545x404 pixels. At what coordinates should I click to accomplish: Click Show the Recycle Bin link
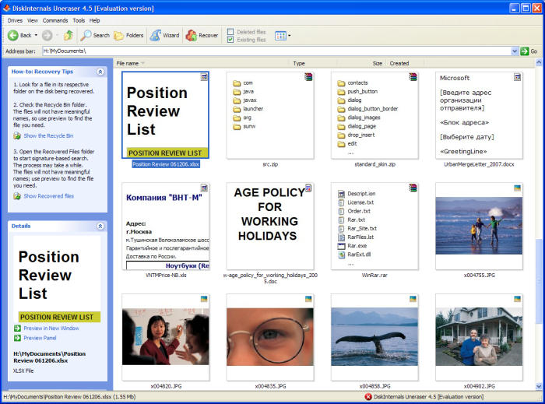coord(48,135)
